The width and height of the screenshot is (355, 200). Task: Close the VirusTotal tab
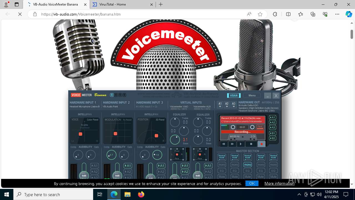[151, 4]
